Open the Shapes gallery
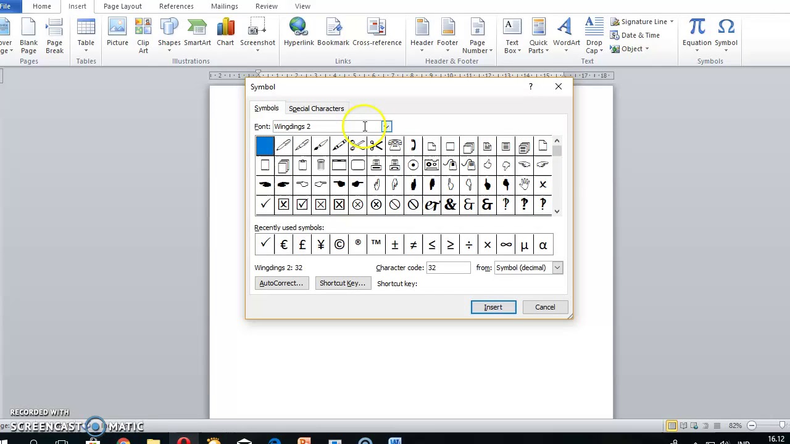This screenshot has width=790, height=444. [169, 36]
